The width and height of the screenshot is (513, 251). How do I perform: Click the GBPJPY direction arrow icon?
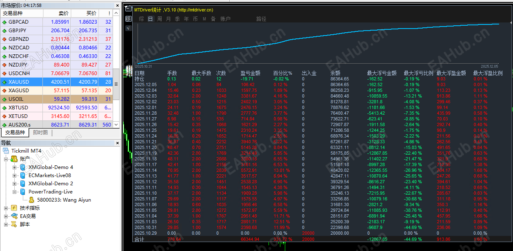pos(4,31)
